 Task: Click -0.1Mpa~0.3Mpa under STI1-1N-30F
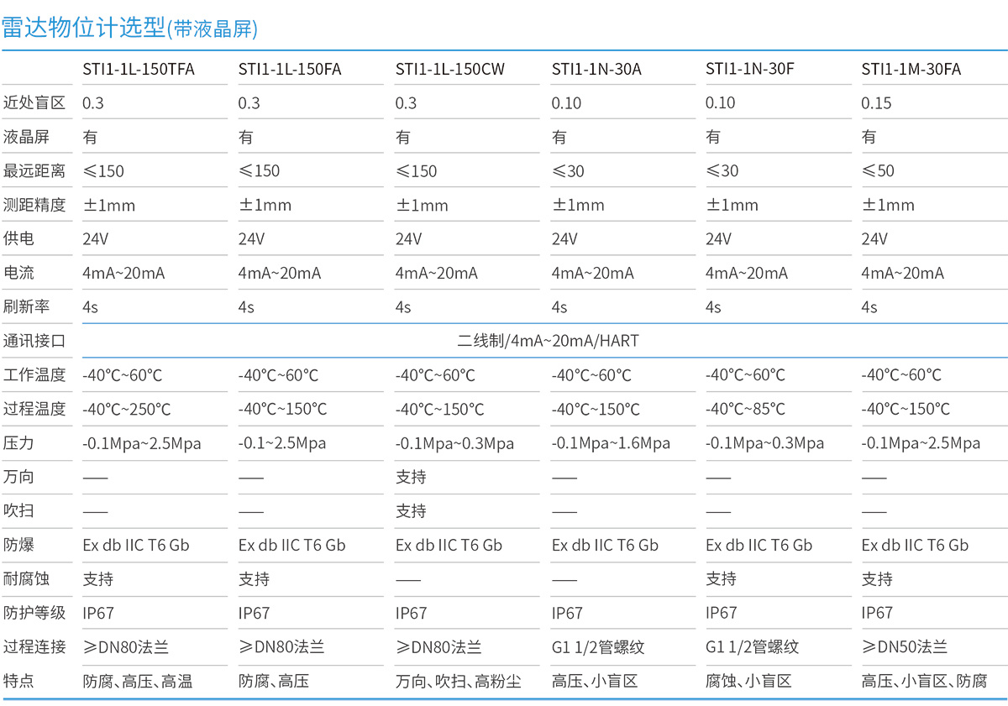click(x=764, y=443)
